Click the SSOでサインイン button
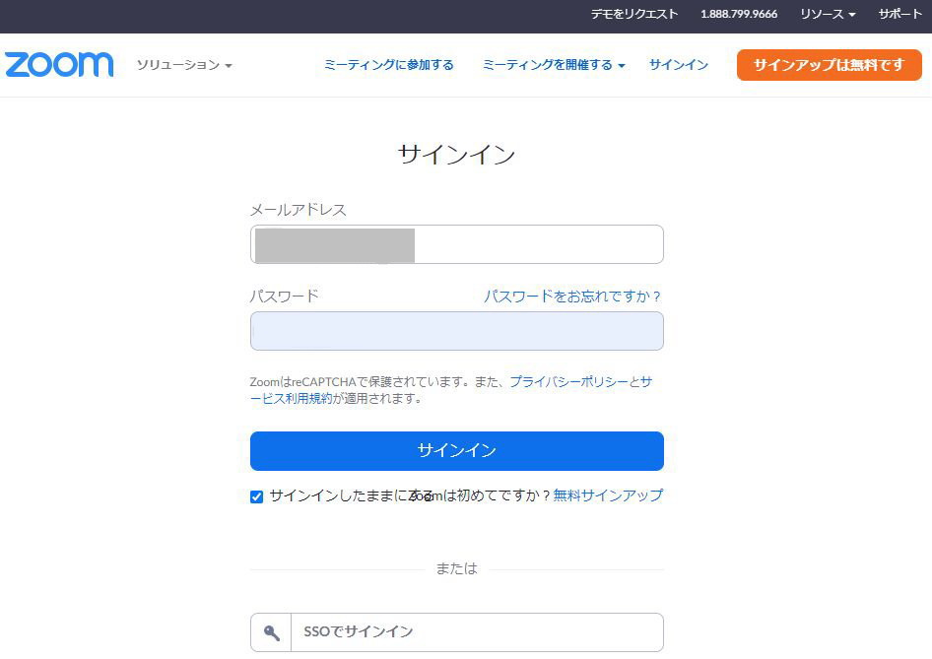The height and width of the screenshot is (659, 932). [476, 632]
